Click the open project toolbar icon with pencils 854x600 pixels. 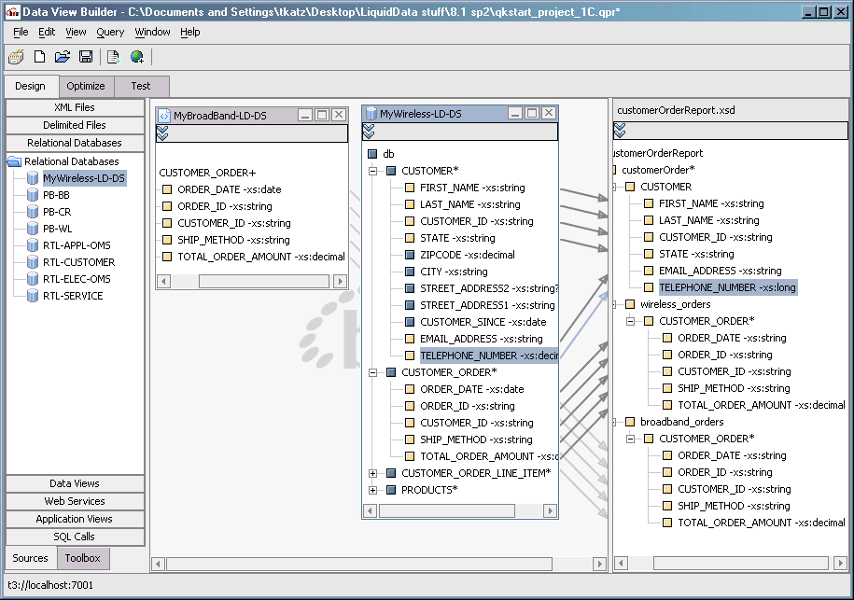[x=17, y=57]
